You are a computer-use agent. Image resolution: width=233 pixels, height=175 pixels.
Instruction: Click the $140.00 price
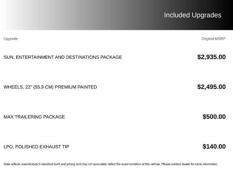coord(214,147)
